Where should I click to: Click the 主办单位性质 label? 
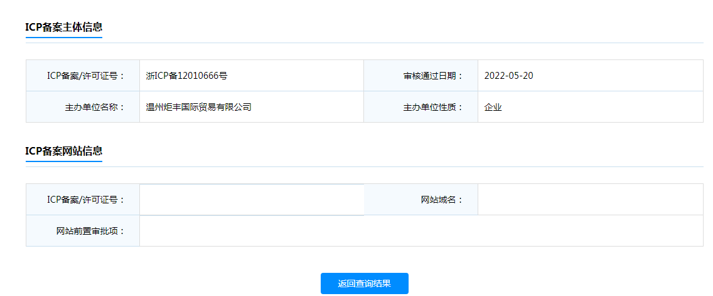pyautogui.click(x=433, y=107)
